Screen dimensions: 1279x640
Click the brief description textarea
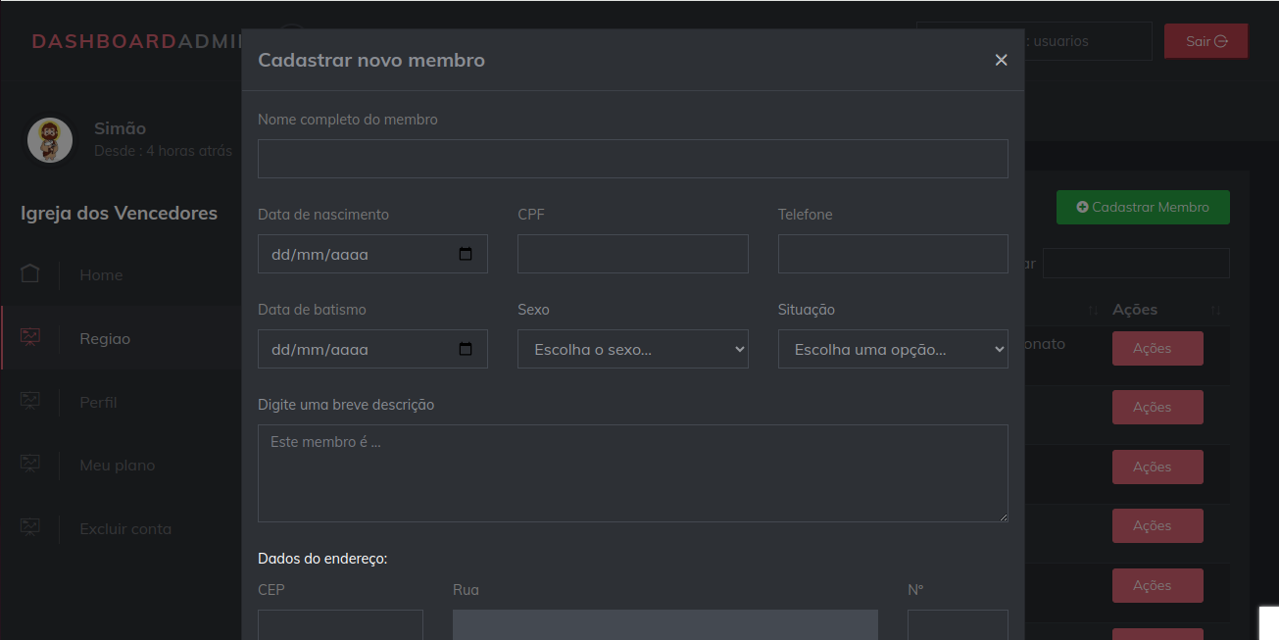tap(632, 473)
